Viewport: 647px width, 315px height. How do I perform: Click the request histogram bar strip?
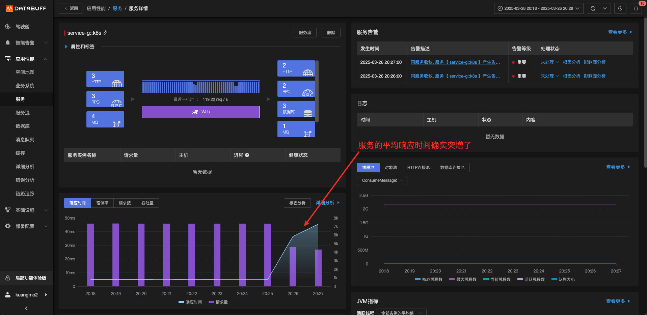(201, 87)
